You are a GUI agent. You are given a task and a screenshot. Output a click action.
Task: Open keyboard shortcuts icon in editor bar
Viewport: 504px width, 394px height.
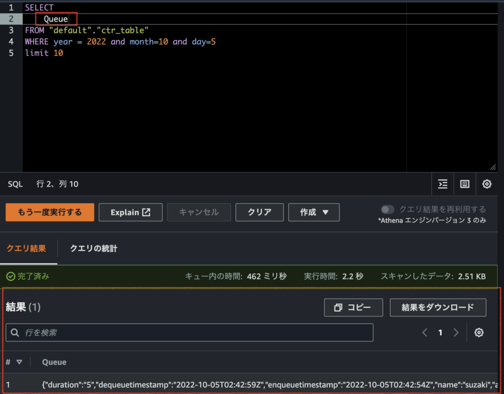[465, 184]
